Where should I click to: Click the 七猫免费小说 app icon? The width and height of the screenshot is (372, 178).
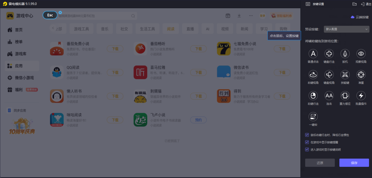click(x=224, y=48)
